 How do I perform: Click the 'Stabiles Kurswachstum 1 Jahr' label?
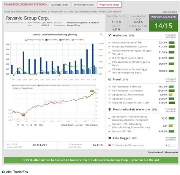(131, 103)
